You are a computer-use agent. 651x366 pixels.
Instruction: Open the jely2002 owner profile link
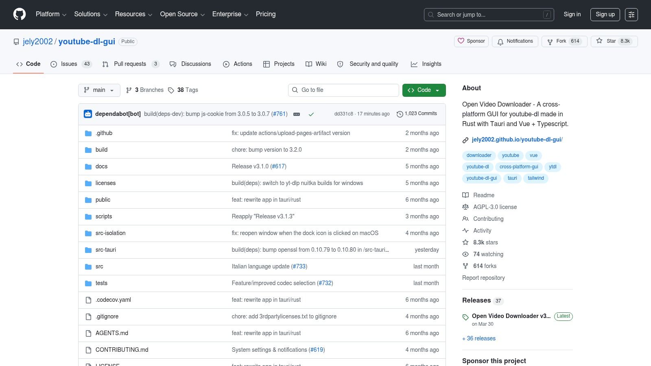38,41
